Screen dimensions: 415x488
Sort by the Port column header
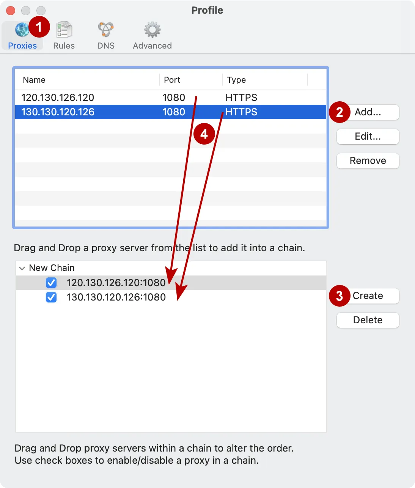point(172,80)
